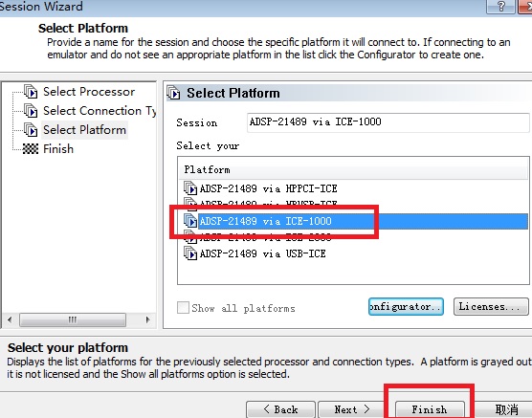
Task: Click into the Session name field
Action: click(388, 122)
